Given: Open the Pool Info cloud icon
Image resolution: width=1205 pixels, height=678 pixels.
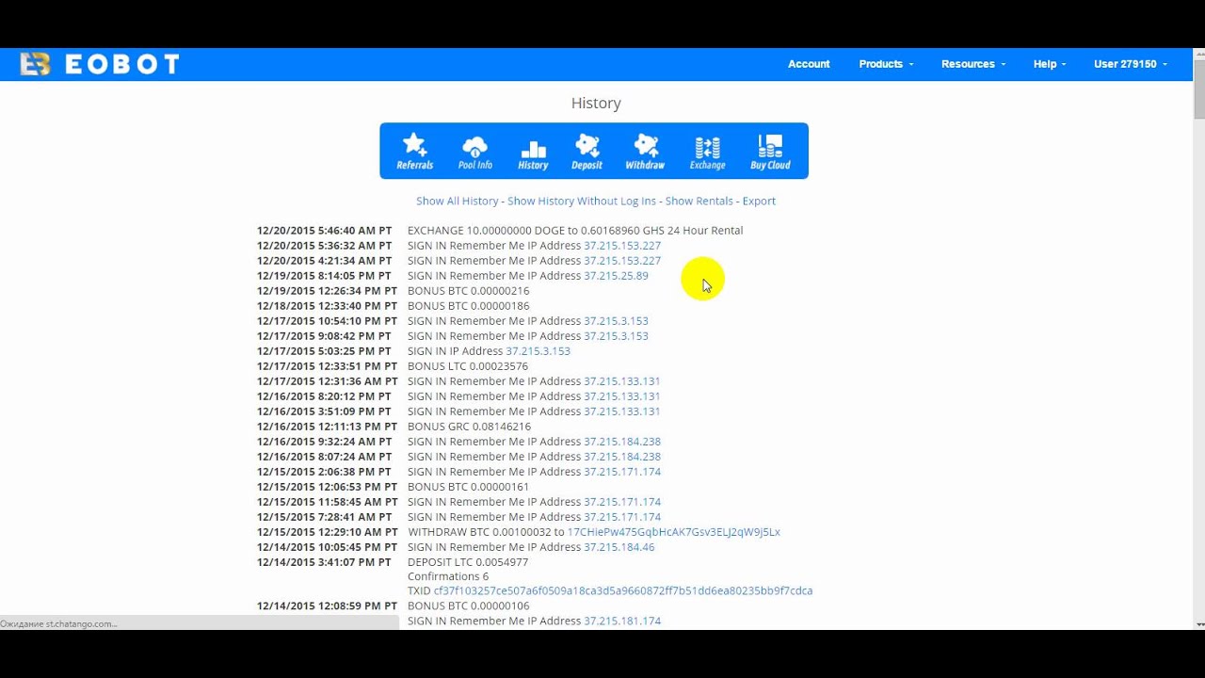Looking at the screenshot, I should click(474, 151).
